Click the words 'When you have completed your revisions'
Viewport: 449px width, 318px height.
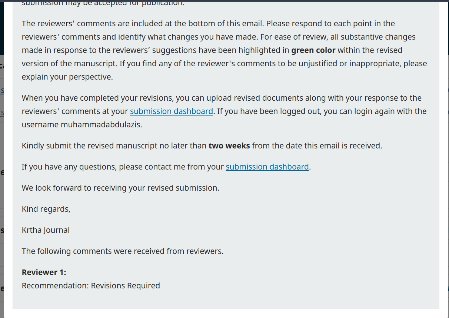tap(97, 98)
